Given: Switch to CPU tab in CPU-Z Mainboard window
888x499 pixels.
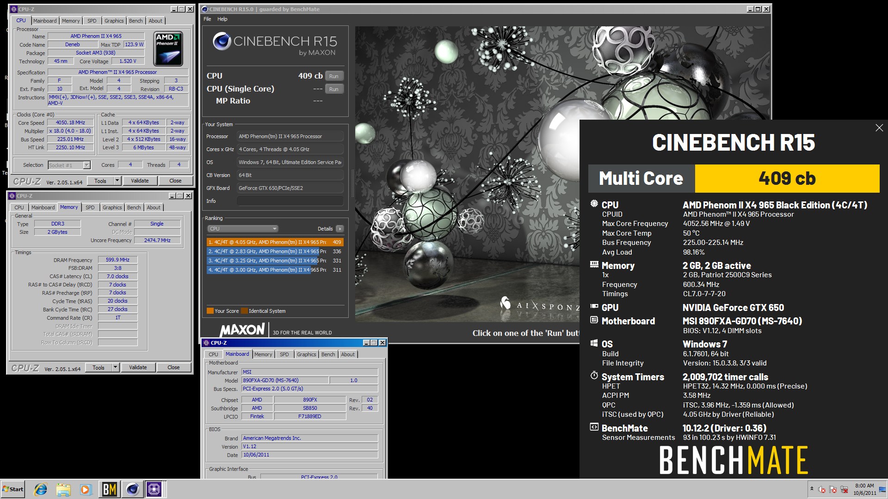Looking at the screenshot, I should point(213,354).
